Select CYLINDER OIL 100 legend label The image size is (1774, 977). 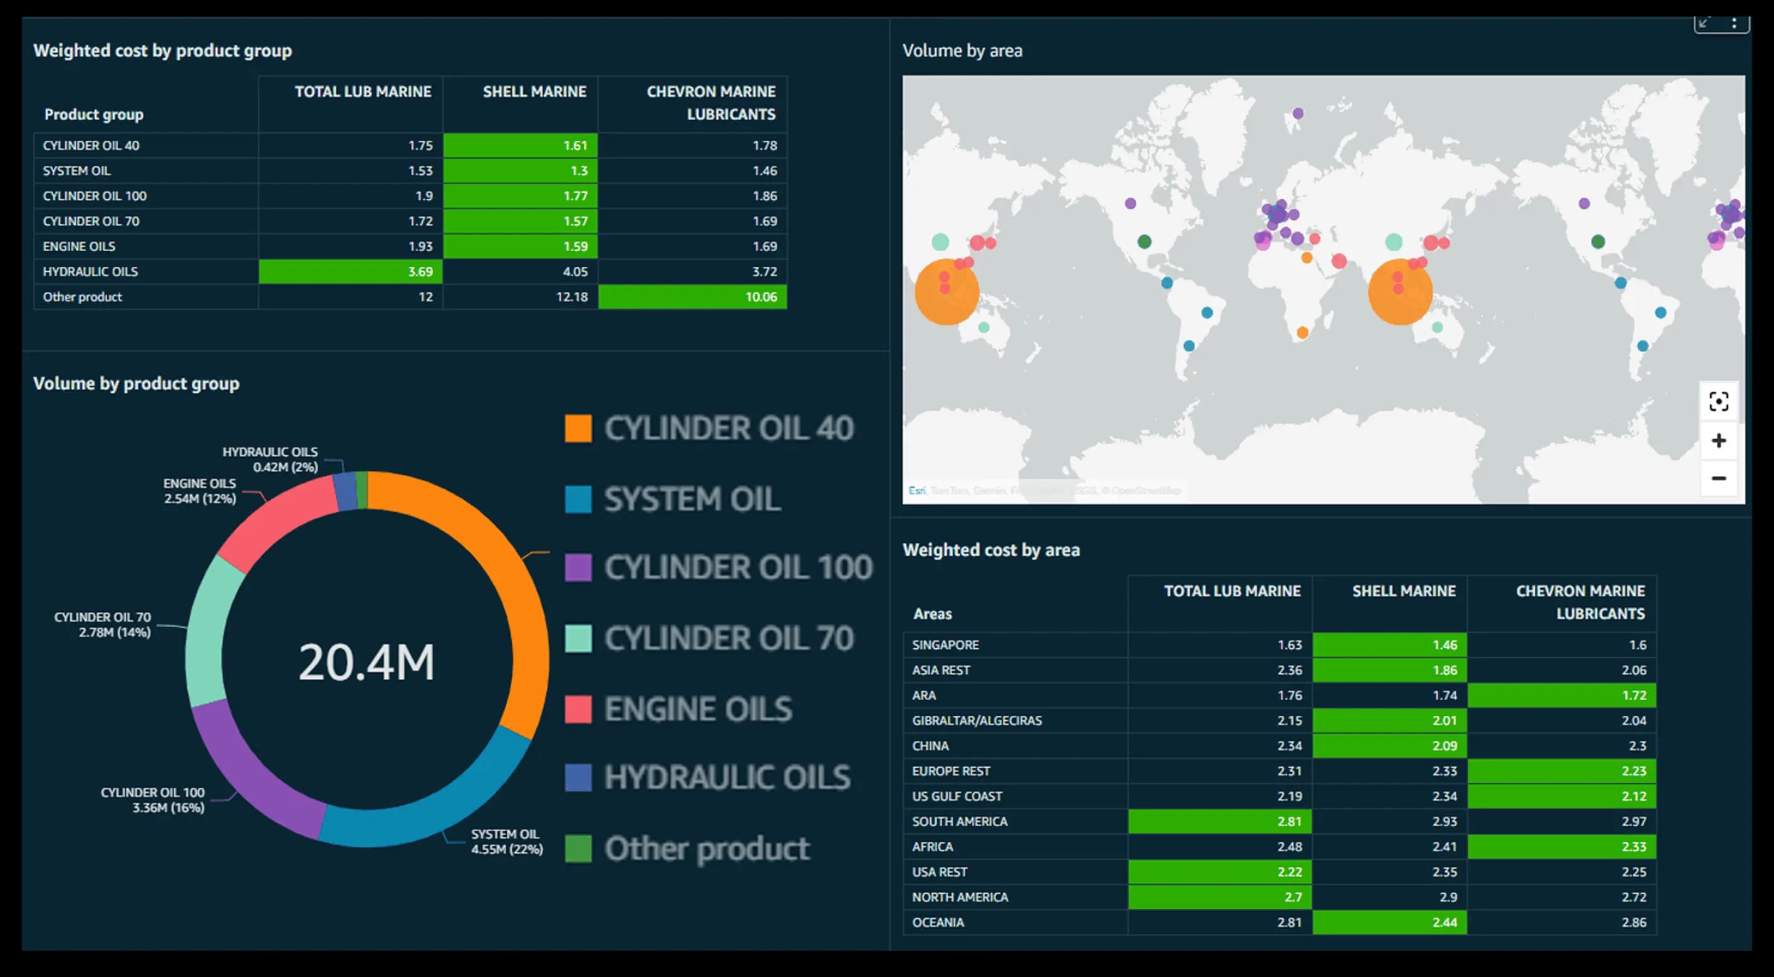point(739,567)
